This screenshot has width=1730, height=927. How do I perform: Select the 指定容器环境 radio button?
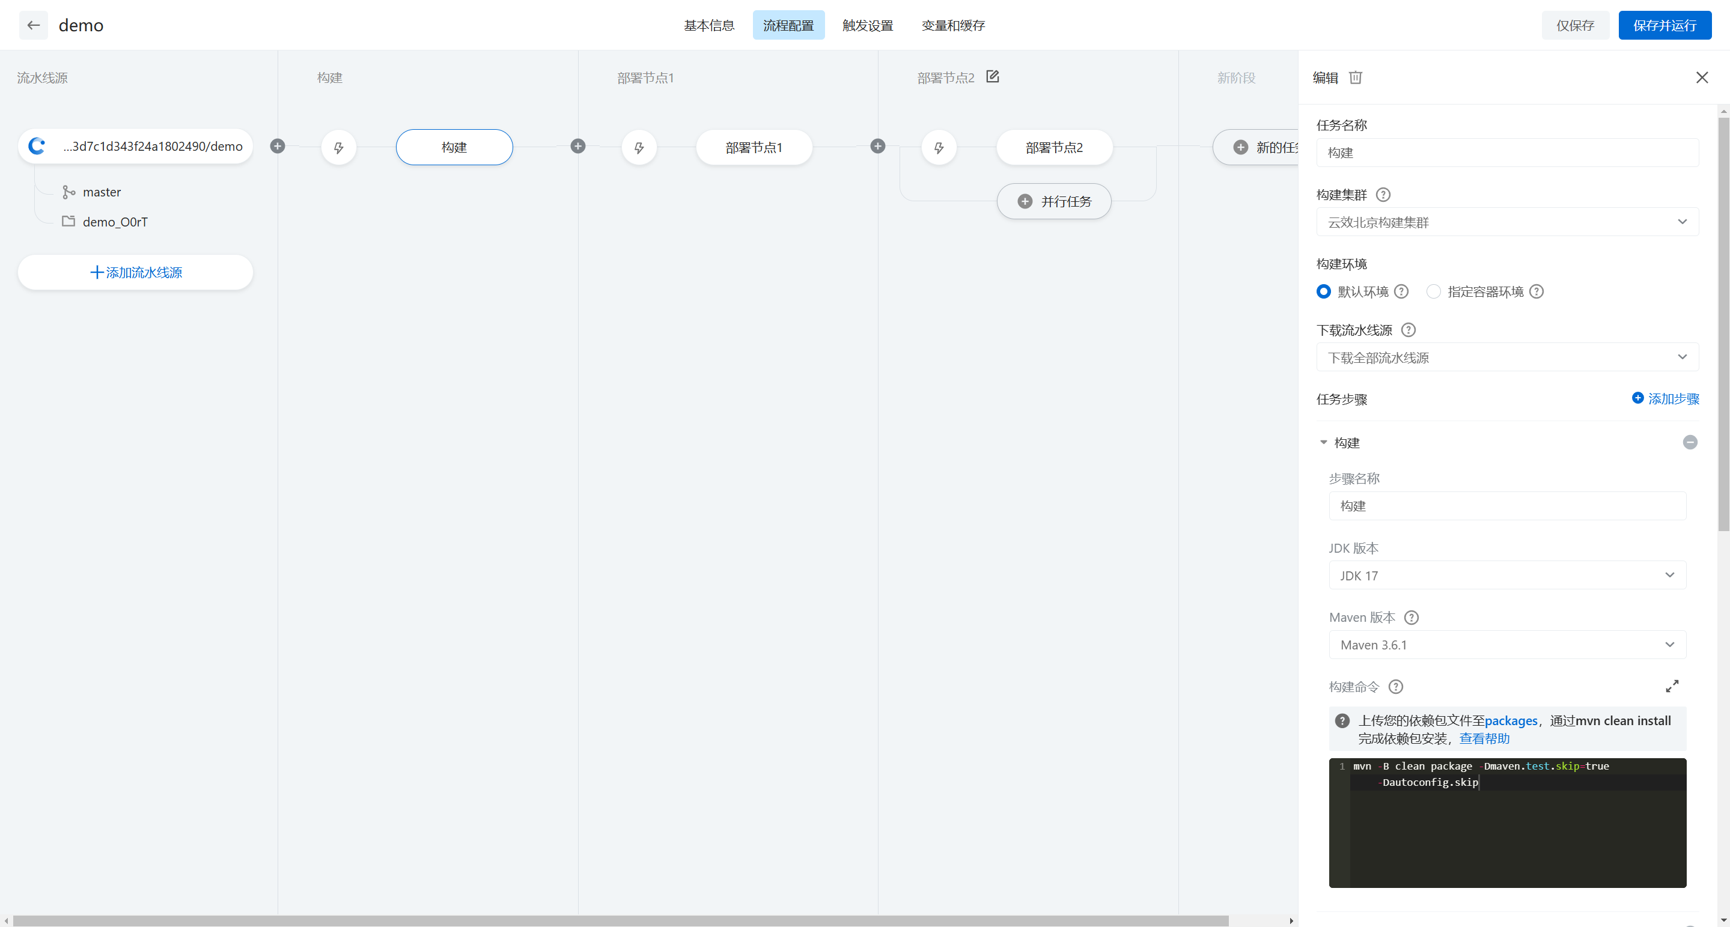[x=1433, y=291]
